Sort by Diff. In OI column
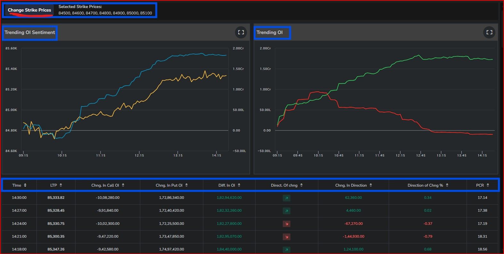 229,185
